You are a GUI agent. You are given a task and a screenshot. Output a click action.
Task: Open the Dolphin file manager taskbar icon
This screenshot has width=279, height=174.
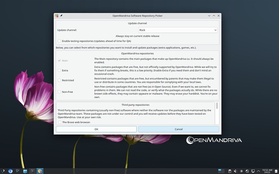click(x=25, y=171)
